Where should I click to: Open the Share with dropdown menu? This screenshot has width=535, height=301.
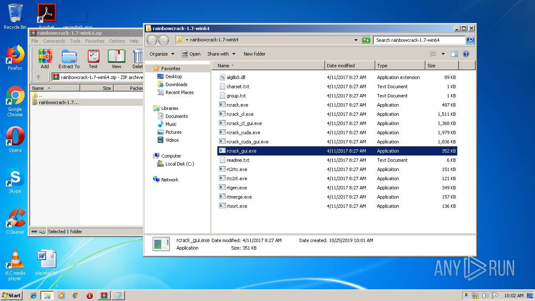[x=222, y=54]
